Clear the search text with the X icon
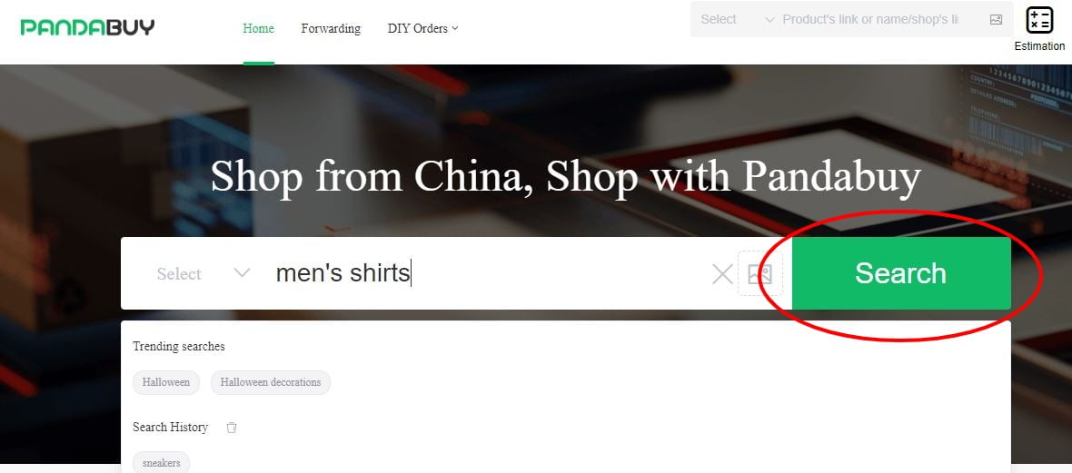Image resolution: width=1072 pixels, height=473 pixels. 722,275
